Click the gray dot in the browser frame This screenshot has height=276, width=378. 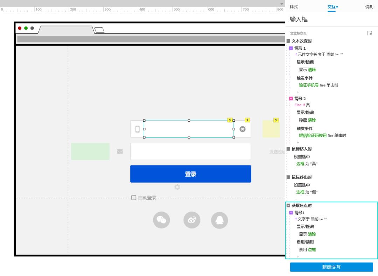[32, 28]
